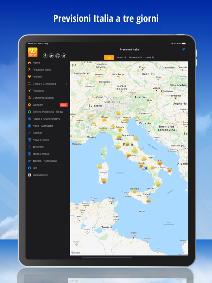
Task: Open Previsioni Italia menu item
Action: pyautogui.click(x=47, y=70)
